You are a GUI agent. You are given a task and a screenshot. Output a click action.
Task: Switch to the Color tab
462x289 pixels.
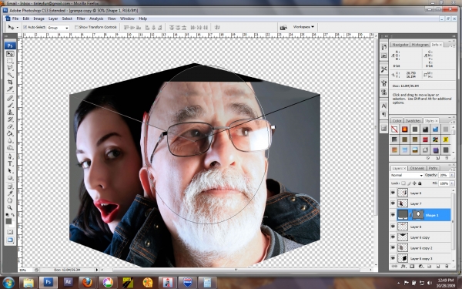coord(397,121)
